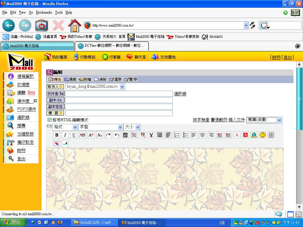Center-align text with the toolbar icon
This screenshot has width=303, height=227.
pyautogui.click(x=202, y=135)
